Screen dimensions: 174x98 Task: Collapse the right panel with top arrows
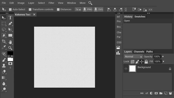click(x=148, y=13)
